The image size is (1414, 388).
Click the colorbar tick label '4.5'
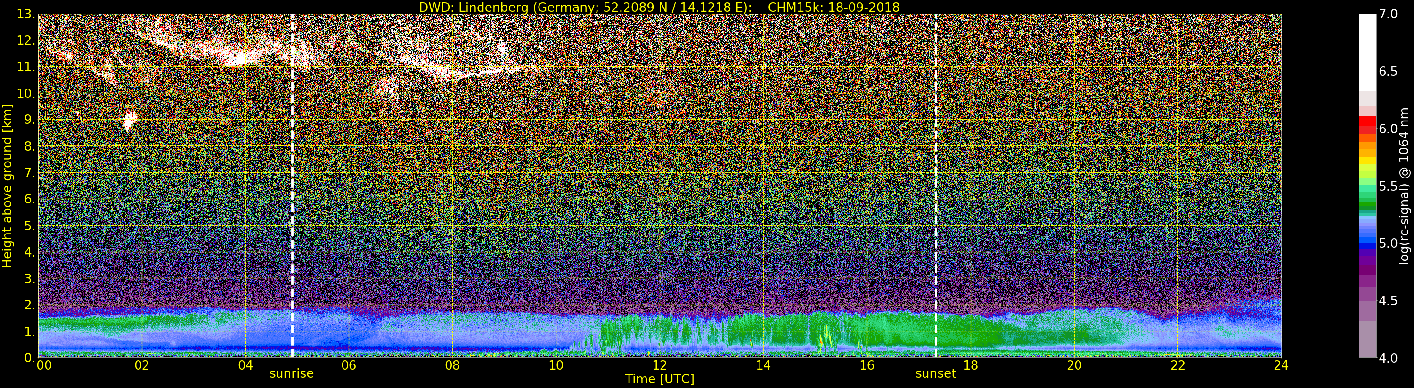coord(1388,301)
